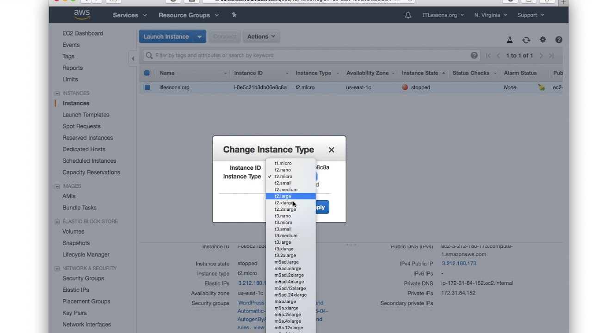
Task: Toggle the select-all instances checkbox
Action: [x=147, y=73]
